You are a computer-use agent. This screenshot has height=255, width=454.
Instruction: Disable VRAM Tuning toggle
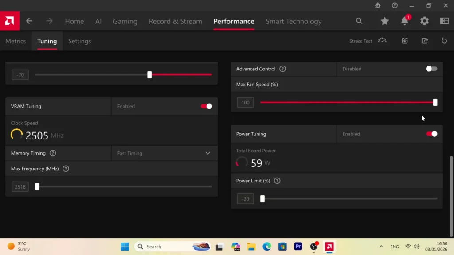point(207,106)
